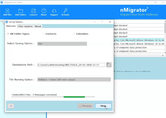
Task: Open the Select Saving Option dropdown
Action: tap(62, 44)
